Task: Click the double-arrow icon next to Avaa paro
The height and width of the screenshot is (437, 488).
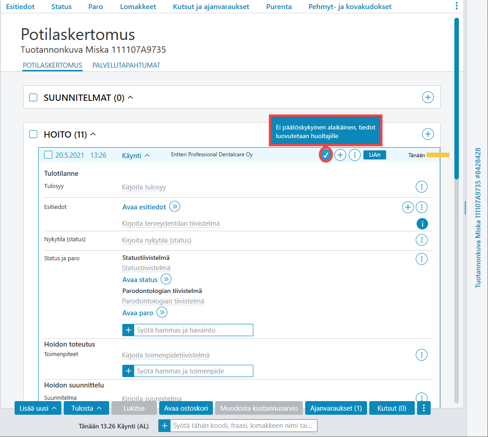Action: coord(162,312)
